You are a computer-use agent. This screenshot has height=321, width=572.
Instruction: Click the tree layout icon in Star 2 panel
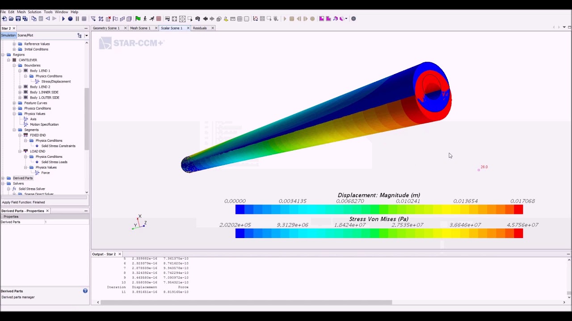pos(80,35)
